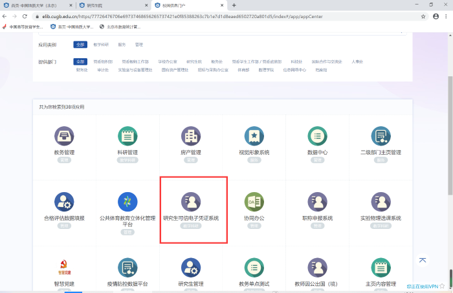This screenshot has height=293, width=453.
Task: Open the 数据中心 app icon
Action: coord(317,136)
